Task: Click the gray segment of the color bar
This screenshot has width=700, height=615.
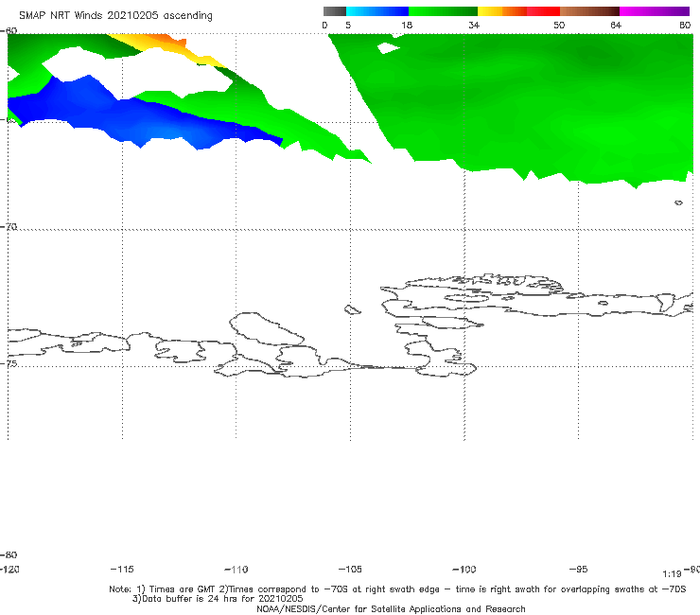Action: click(x=335, y=11)
